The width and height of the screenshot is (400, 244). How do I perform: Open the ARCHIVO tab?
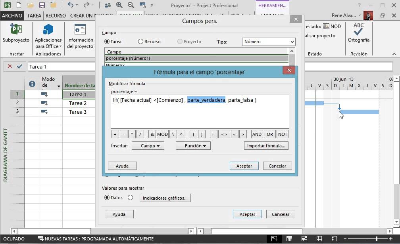[x=12, y=15]
